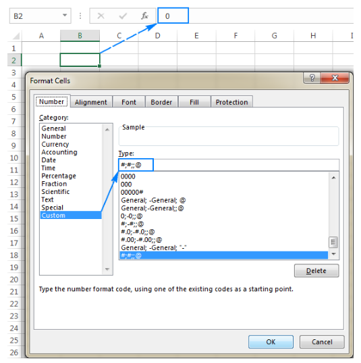
Task: Click the formula bar Cancel X icon
Action: [101, 16]
